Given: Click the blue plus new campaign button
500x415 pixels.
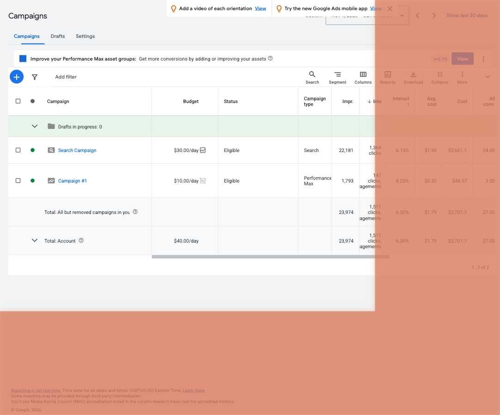Looking at the screenshot, I should coord(16,77).
